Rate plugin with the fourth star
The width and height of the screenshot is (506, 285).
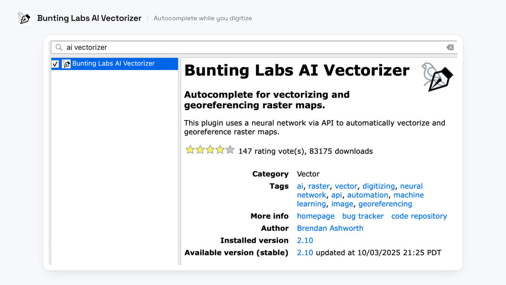[x=220, y=149]
